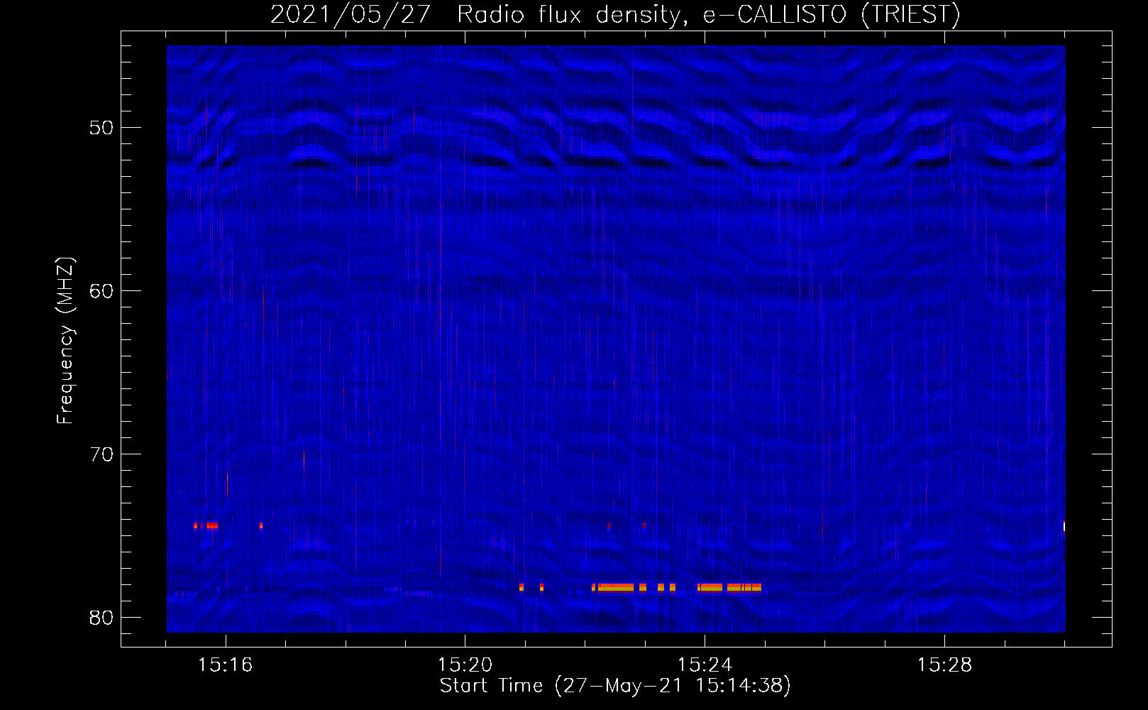The height and width of the screenshot is (710, 1148).
Task: Click the 70 MHz frequency tick label
Action: pos(102,454)
